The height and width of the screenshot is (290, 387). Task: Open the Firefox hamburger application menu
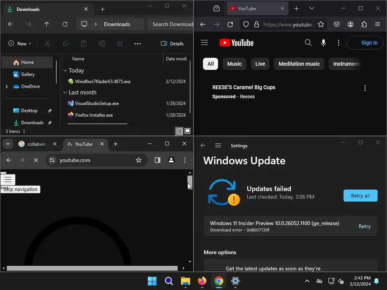click(x=378, y=25)
